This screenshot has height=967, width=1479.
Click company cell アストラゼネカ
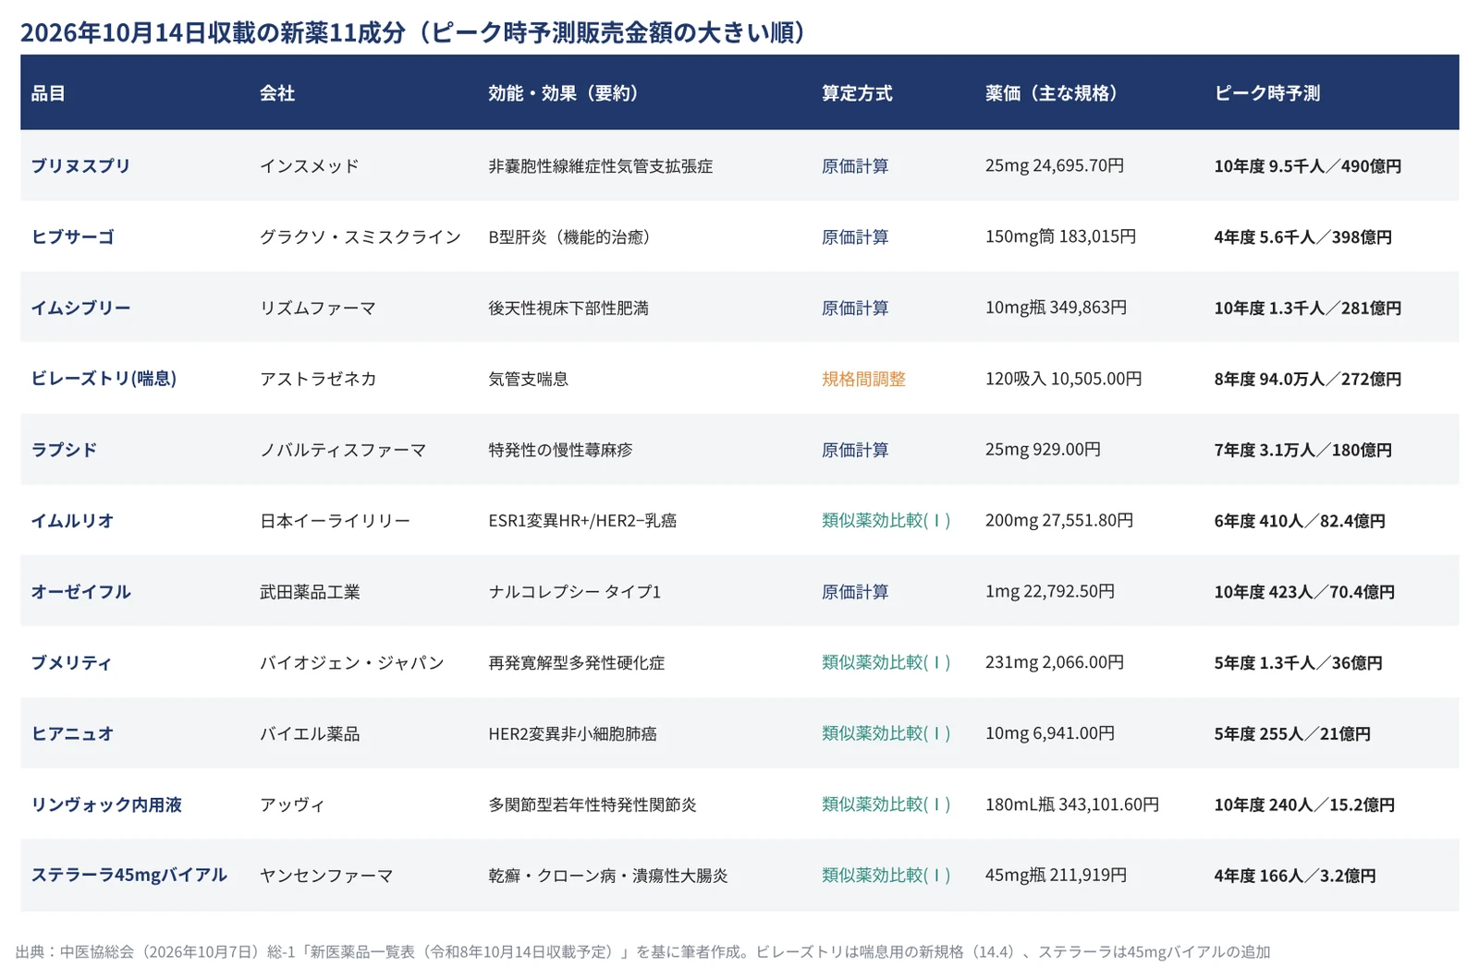click(317, 379)
